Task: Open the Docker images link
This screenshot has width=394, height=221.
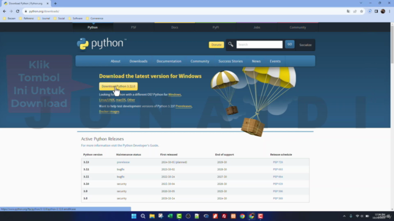Action: tap(109, 112)
